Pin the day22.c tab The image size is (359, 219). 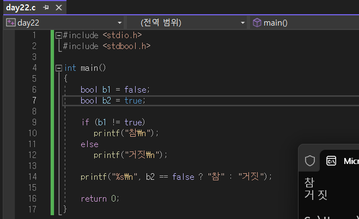[x=46, y=8]
